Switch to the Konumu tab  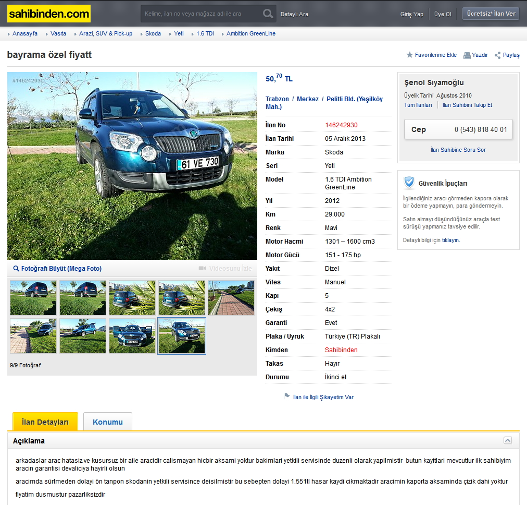coord(108,422)
